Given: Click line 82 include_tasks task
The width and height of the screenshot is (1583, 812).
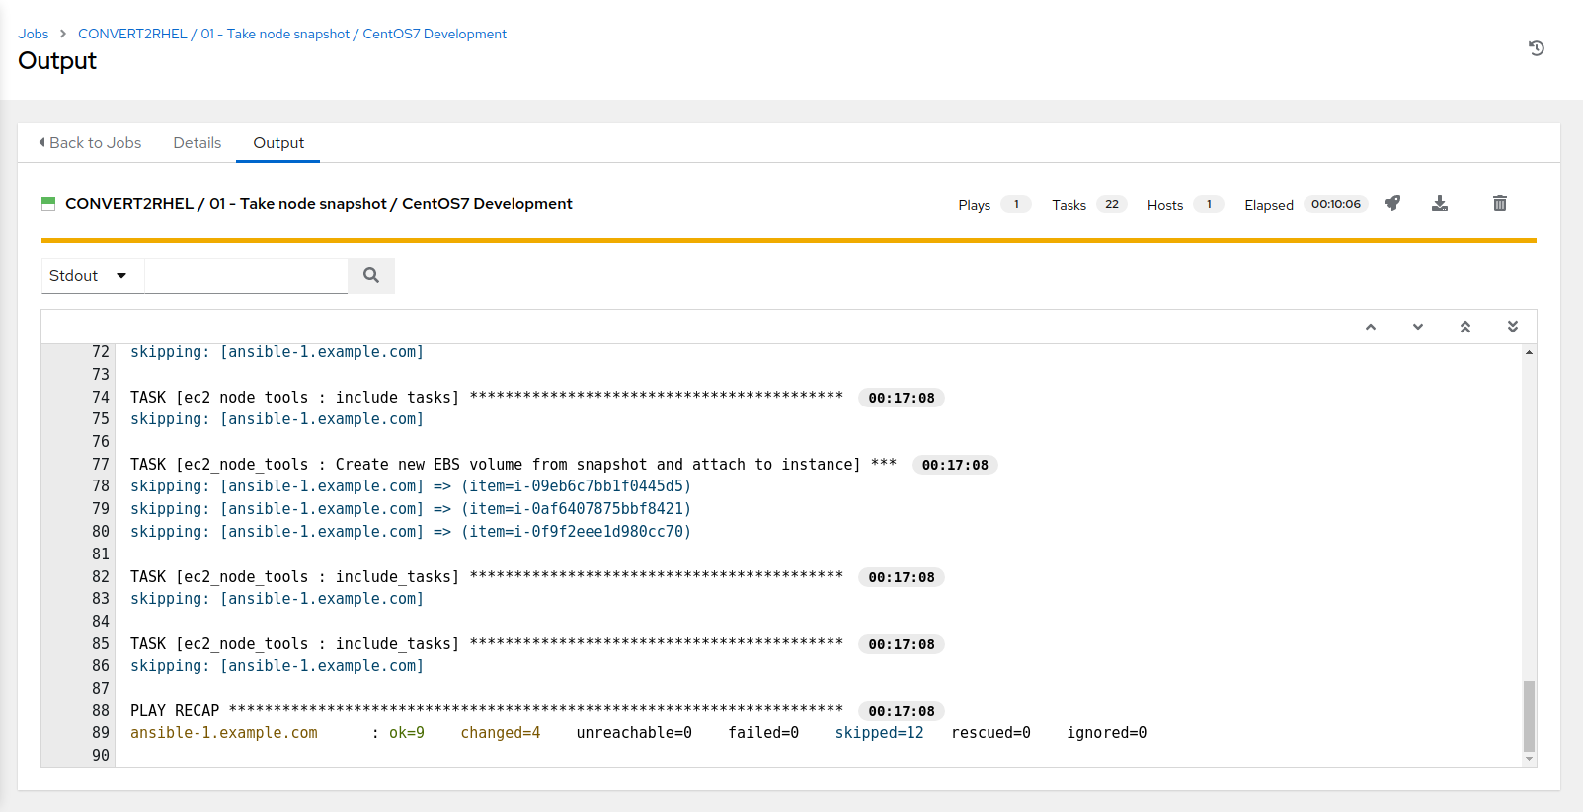Looking at the screenshot, I should (x=487, y=577).
